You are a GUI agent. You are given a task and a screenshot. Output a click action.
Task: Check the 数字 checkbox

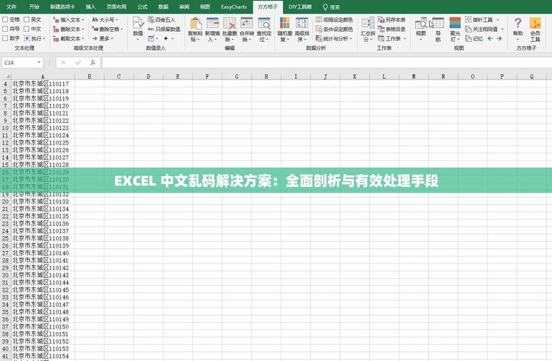pyautogui.click(x=5, y=38)
